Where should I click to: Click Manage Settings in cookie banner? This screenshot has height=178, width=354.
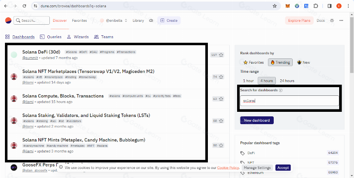257,168
